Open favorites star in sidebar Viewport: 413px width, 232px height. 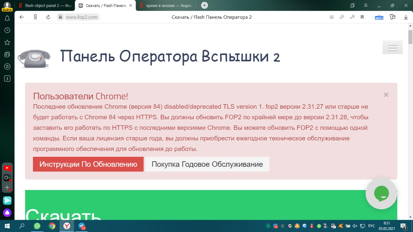7,43
